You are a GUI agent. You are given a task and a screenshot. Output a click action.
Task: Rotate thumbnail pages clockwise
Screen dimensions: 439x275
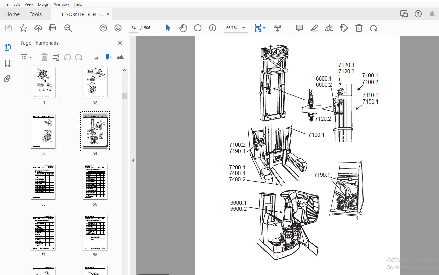(x=79, y=57)
